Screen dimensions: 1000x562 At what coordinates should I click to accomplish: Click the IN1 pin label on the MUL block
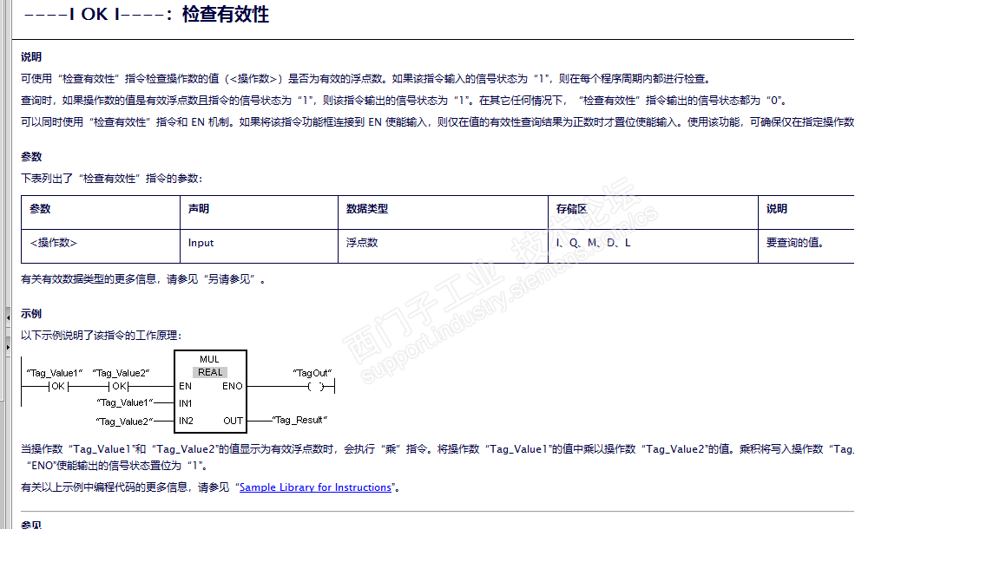(186, 403)
